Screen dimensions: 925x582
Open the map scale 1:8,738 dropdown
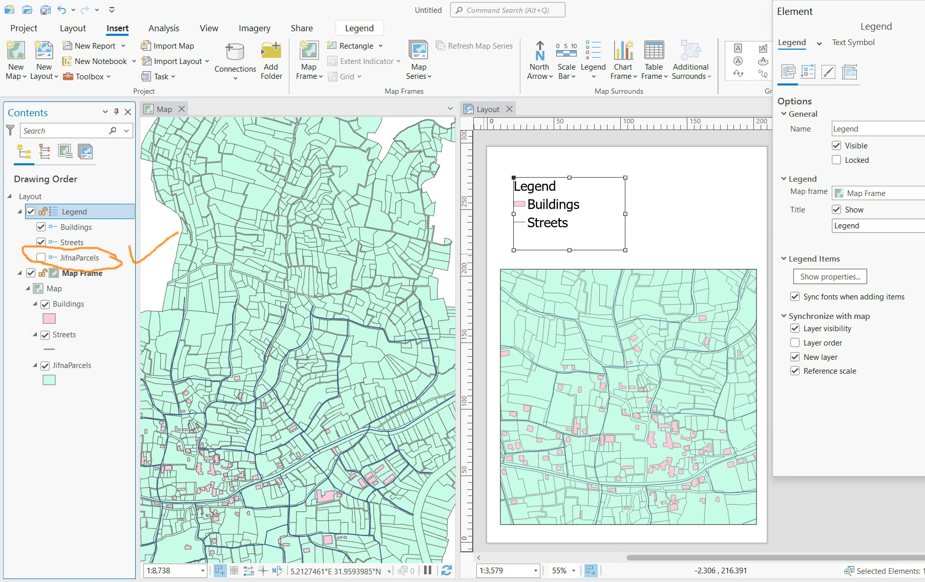[x=202, y=570]
